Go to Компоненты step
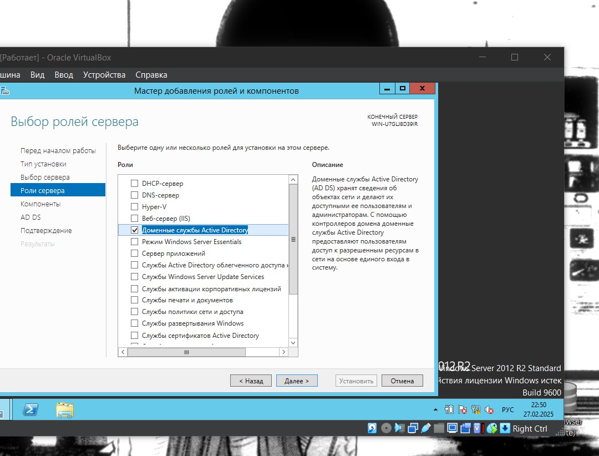 [40, 204]
